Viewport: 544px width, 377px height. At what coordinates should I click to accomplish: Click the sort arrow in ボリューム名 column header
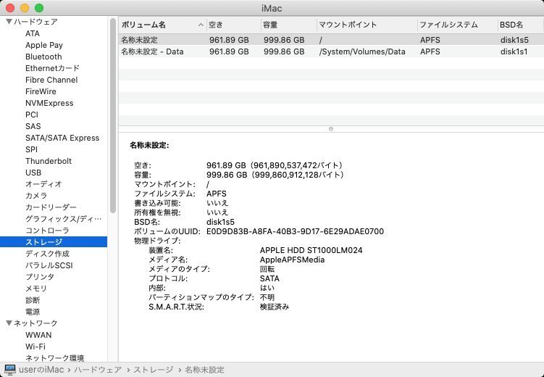(200, 25)
